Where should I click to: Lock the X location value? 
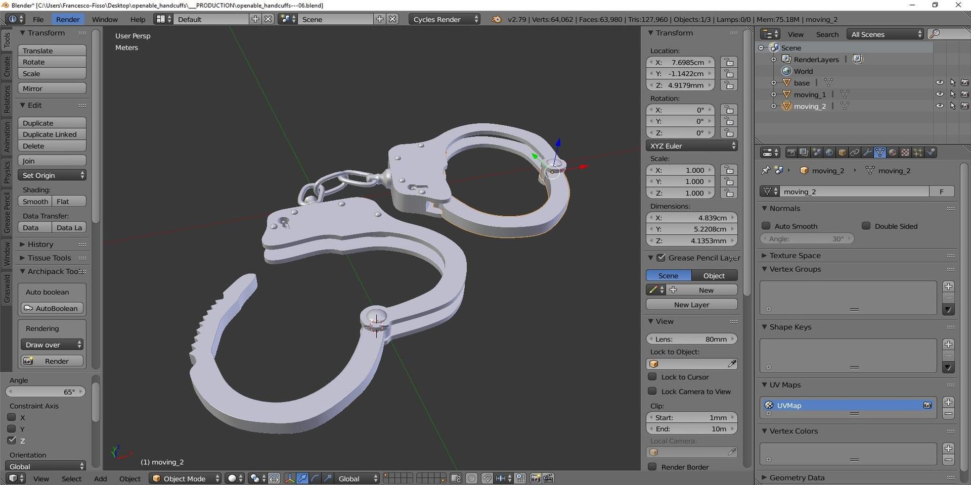729,62
